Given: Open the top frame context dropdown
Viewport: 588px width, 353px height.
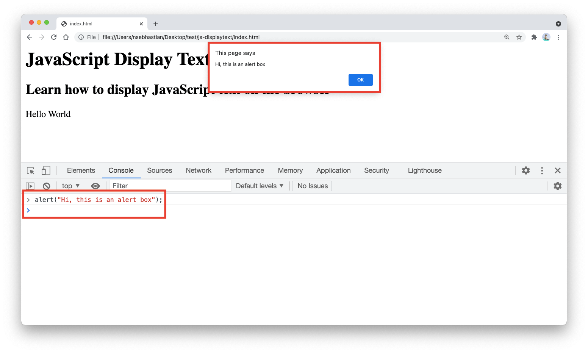Looking at the screenshot, I should (x=70, y=186).
